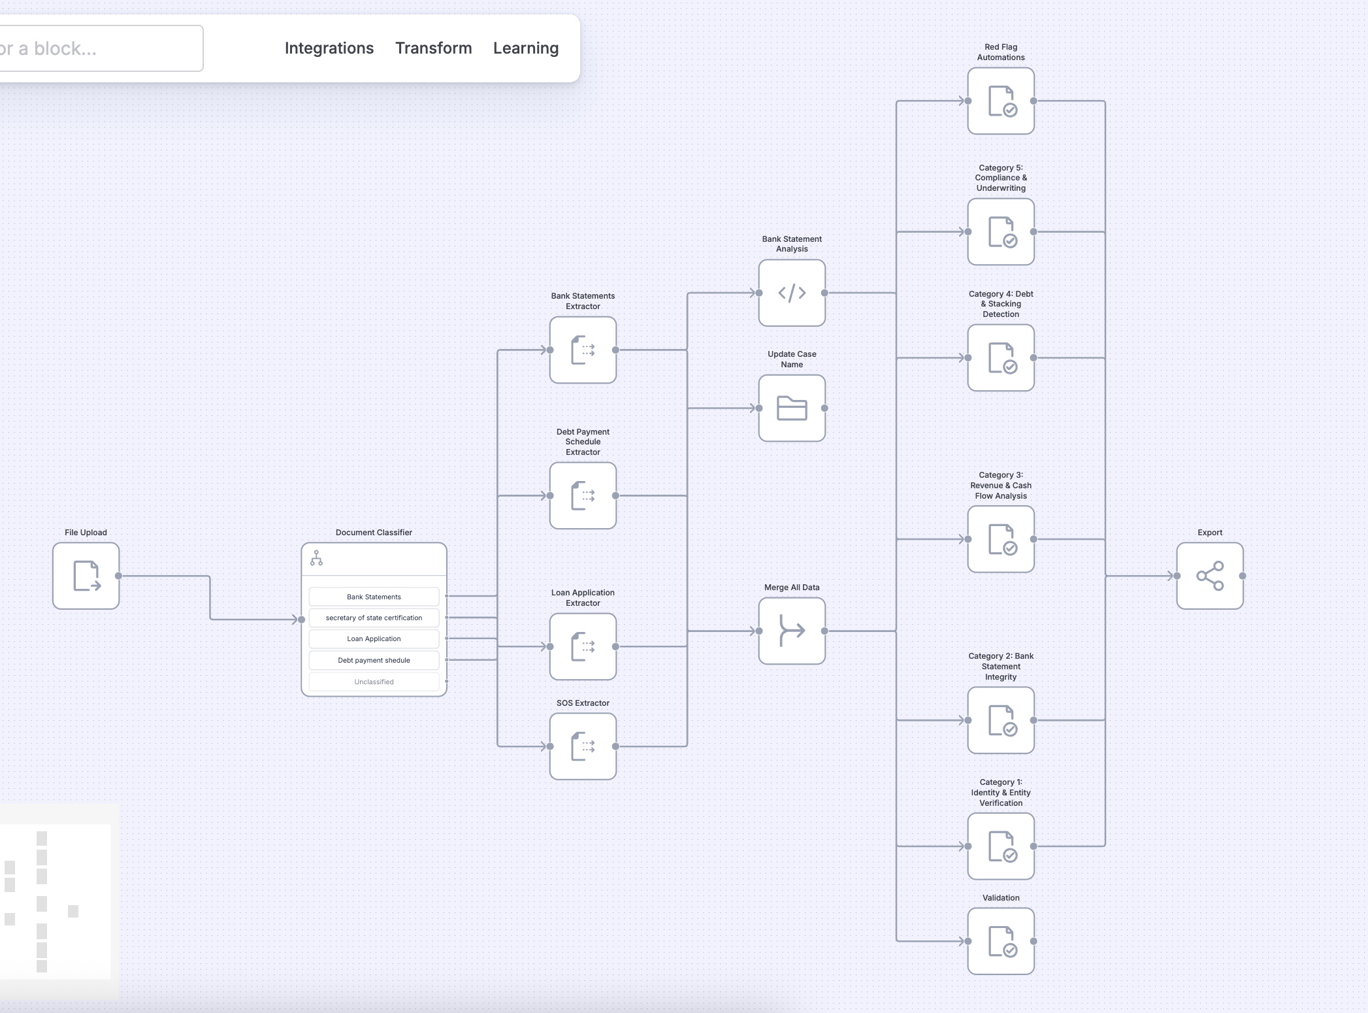
Task: Click the Export share block
Action: click(x=1209, y=576)
